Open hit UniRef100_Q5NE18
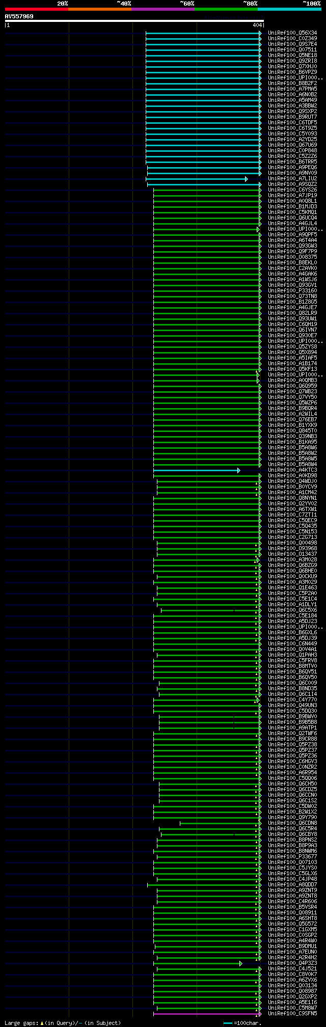This screenshot has height=1027, width=326. pos(292,56)
